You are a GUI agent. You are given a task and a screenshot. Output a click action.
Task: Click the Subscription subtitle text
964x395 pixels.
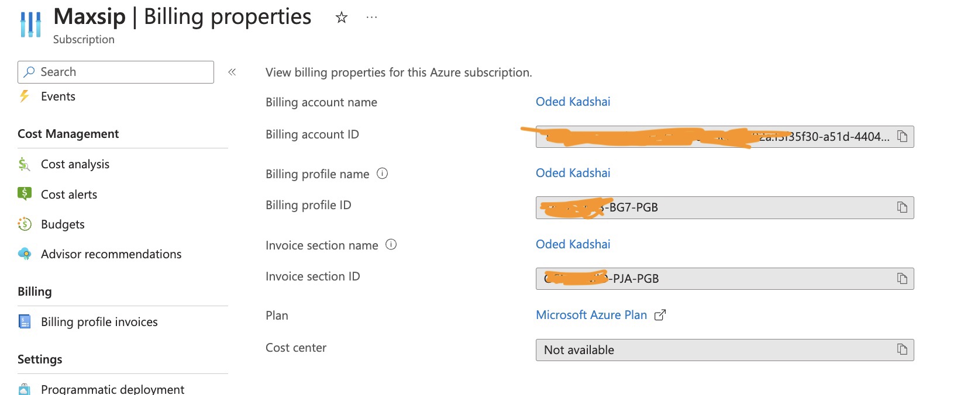point(84,39)
